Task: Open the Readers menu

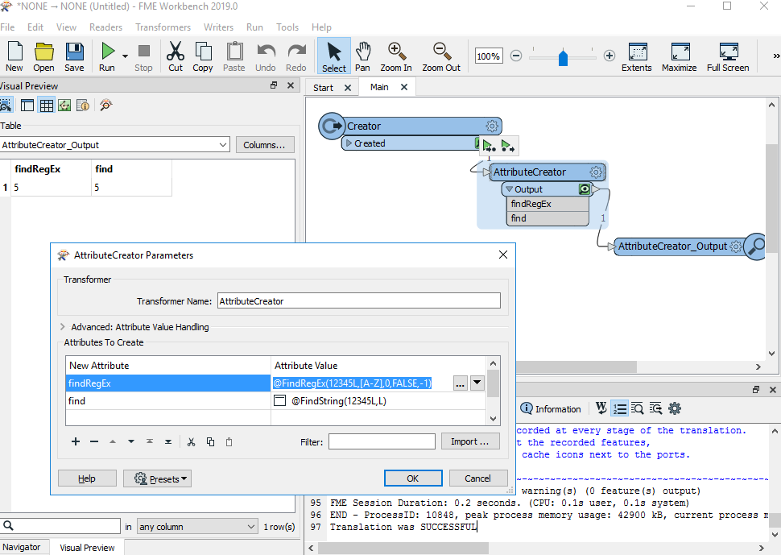Action: 105,27
